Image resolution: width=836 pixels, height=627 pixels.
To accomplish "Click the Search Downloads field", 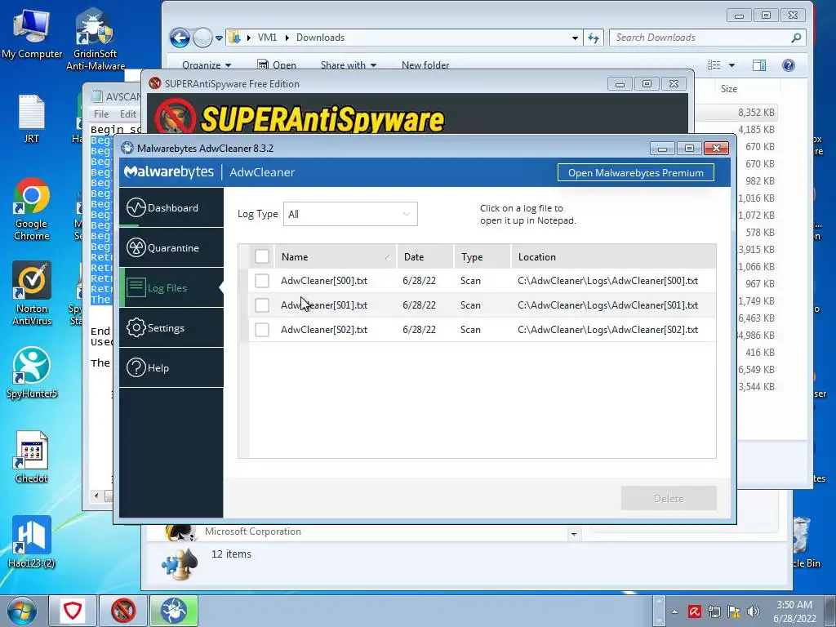I will click(706, 38).
